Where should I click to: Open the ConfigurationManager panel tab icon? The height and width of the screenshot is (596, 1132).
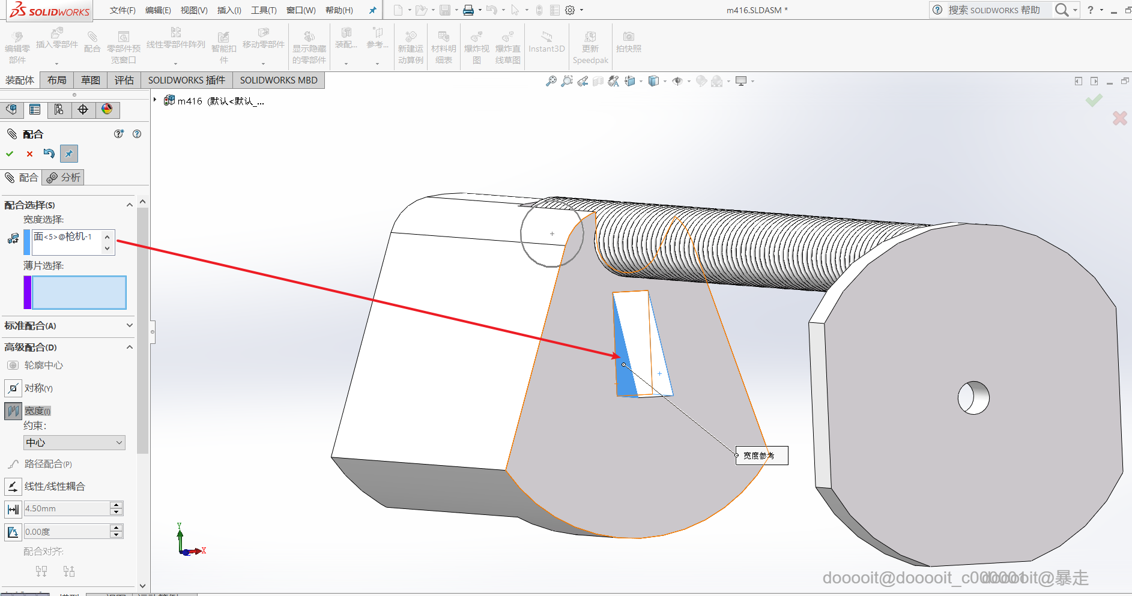(59, 109)
